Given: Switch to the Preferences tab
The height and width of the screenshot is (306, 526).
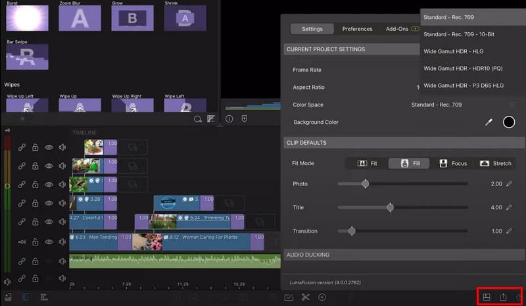Looking at the screenshot, I should tap(357, 29).
